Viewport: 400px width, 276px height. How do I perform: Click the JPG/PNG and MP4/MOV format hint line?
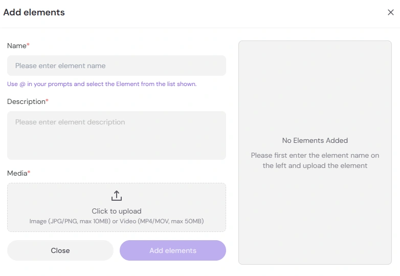pyautogui.click(x=117, y=221)
